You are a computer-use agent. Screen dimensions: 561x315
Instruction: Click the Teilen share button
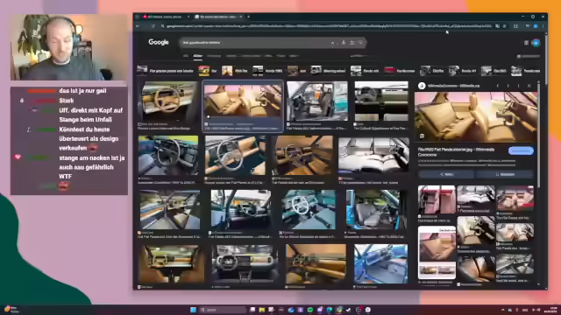[x=446, y=174]
